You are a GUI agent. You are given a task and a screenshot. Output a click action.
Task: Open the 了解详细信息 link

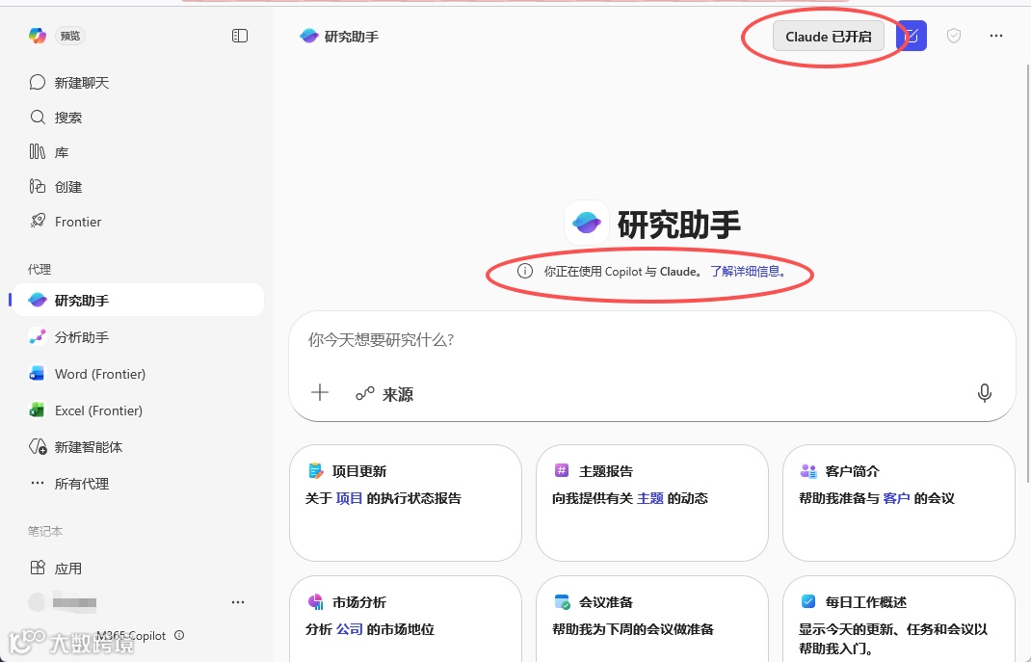748,271
